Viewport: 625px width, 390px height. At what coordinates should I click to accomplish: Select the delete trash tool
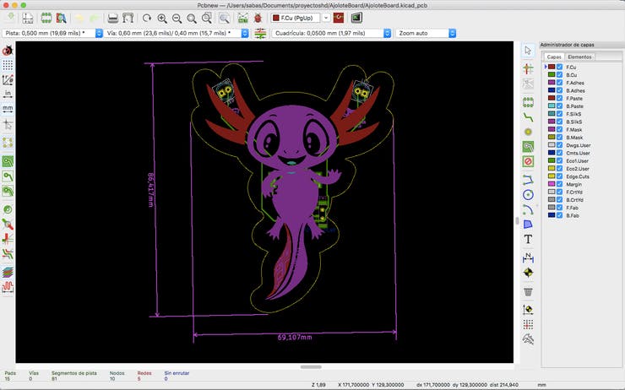tap(528, 292)
